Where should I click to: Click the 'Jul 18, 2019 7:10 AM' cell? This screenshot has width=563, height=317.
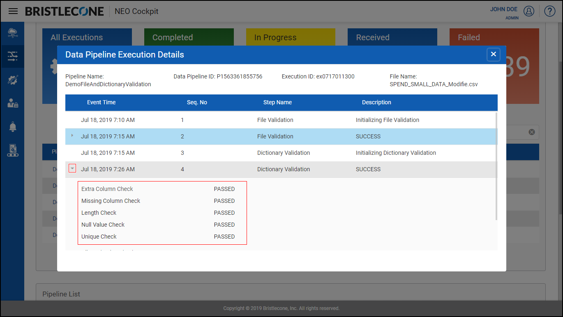tap(108, 120)
